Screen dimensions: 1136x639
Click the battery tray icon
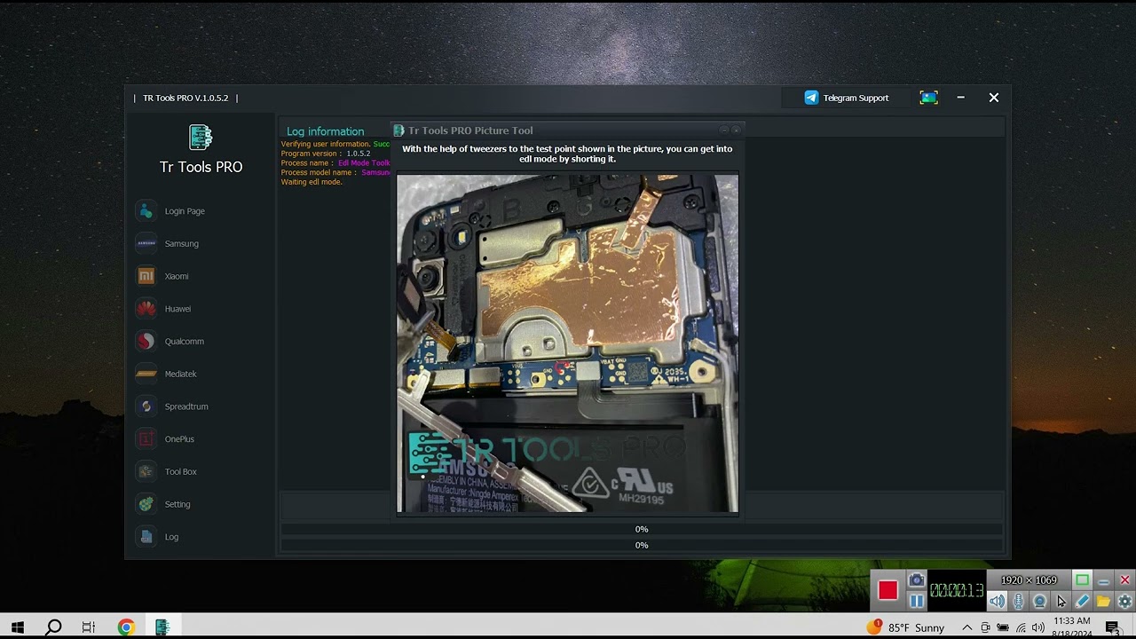[x=1003, y=627]
